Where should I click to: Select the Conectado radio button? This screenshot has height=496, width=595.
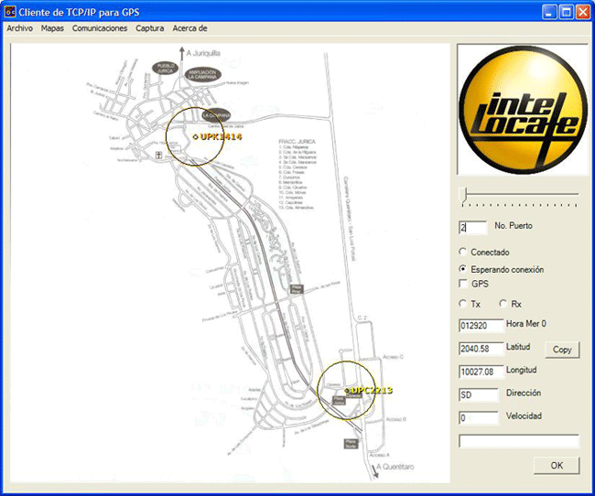coord(462,252)
